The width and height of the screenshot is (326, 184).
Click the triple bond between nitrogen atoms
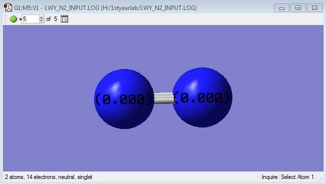163,98
